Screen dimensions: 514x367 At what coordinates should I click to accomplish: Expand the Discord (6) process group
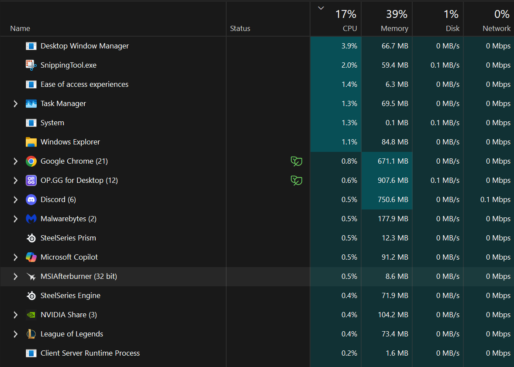point(15,199)
